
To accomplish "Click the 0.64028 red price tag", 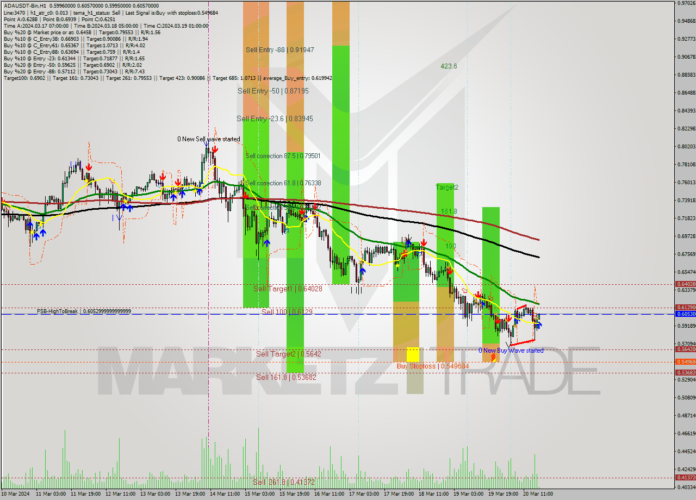I will pos(685,284).
